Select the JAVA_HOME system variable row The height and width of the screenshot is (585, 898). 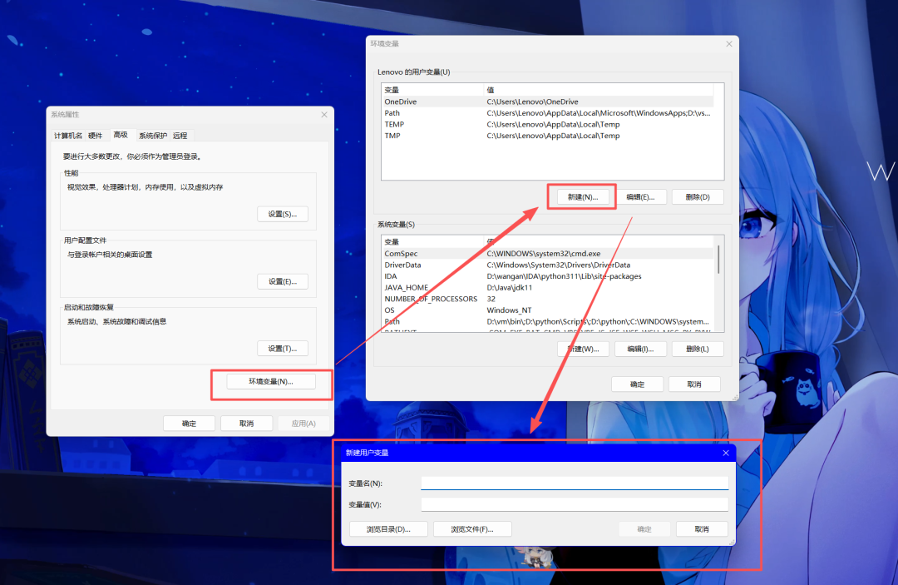pyautogui.click(x=547, y=288)
